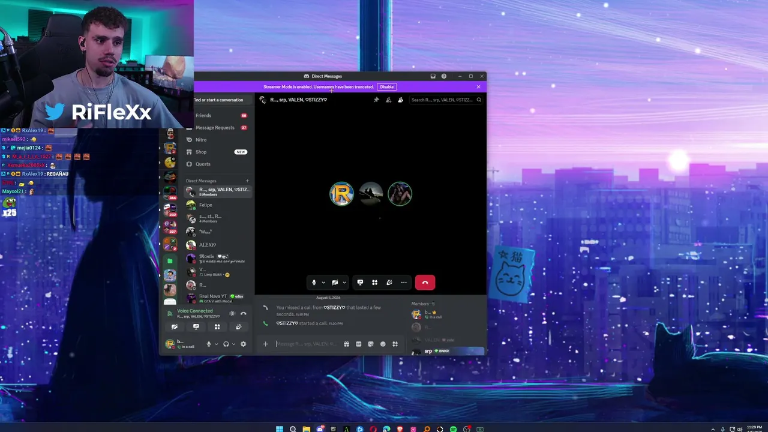Click the group chat search field
The width and height of the screenshot is (768, 432).
[446, 100]
